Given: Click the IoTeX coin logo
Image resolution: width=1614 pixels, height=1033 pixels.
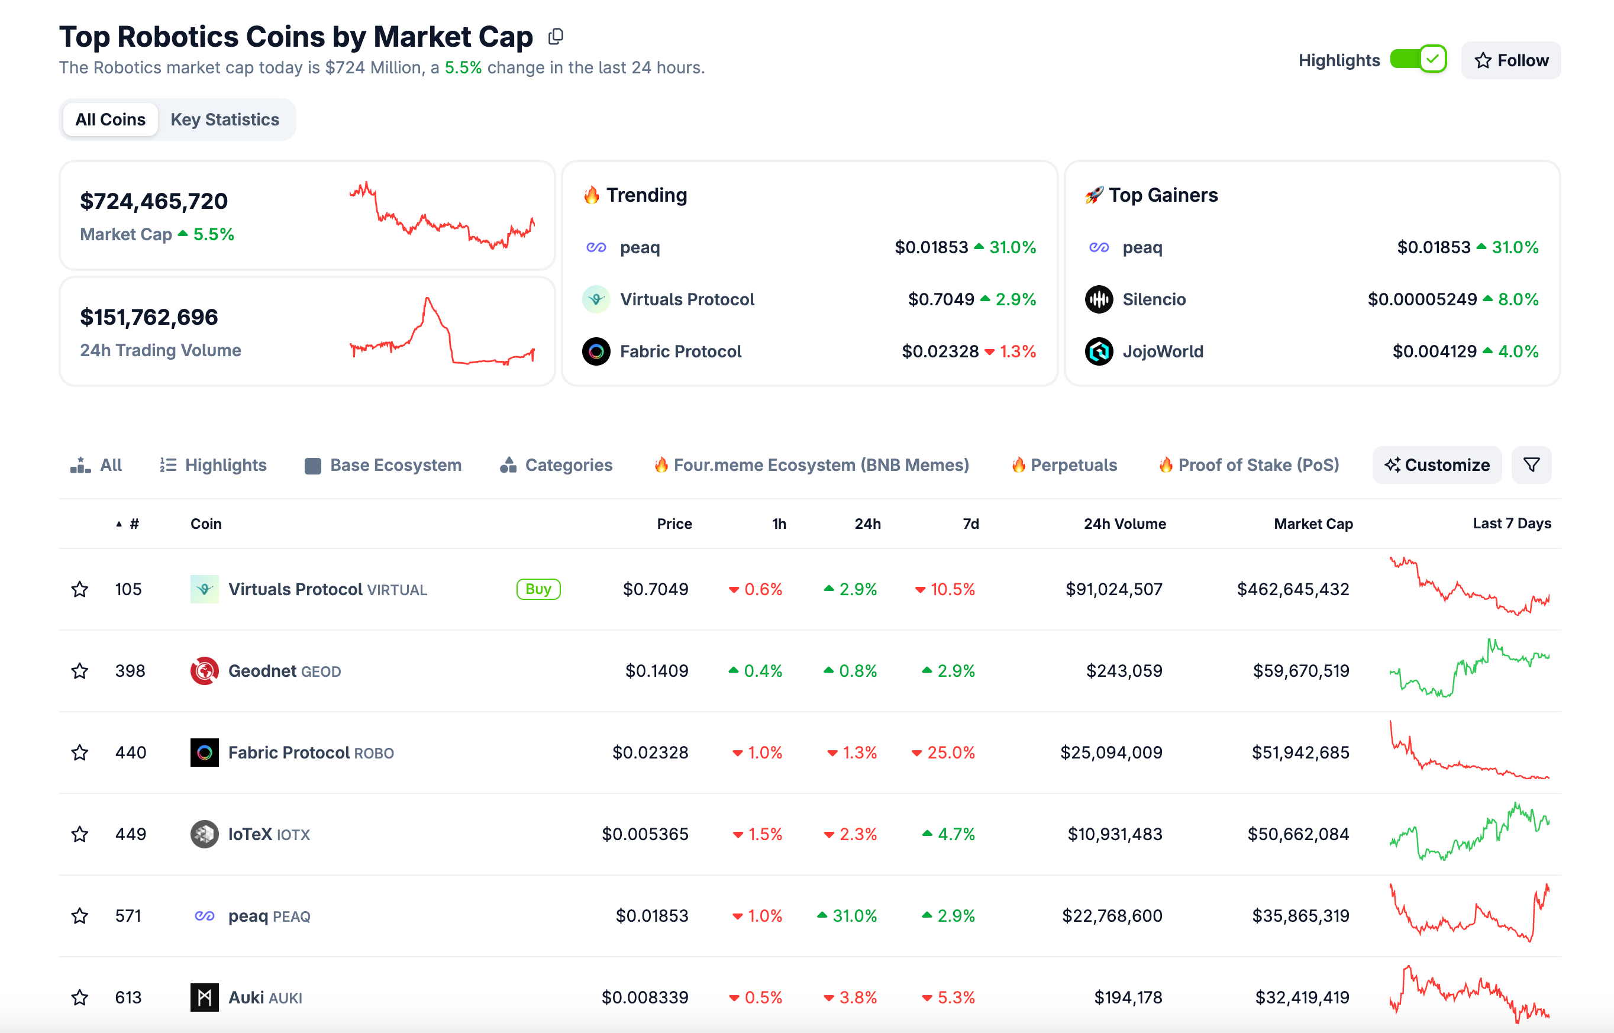Looking at the screenshot, I should click(x=205, y=834).
